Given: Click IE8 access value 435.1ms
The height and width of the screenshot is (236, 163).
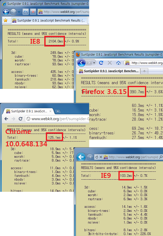Looking at the screenshot, I should 57,72.
